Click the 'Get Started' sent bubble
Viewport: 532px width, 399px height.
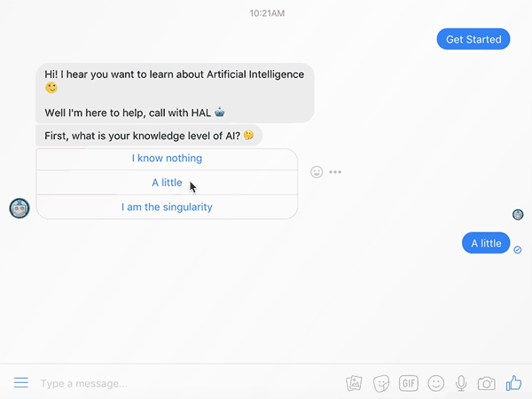coord(473,39)
